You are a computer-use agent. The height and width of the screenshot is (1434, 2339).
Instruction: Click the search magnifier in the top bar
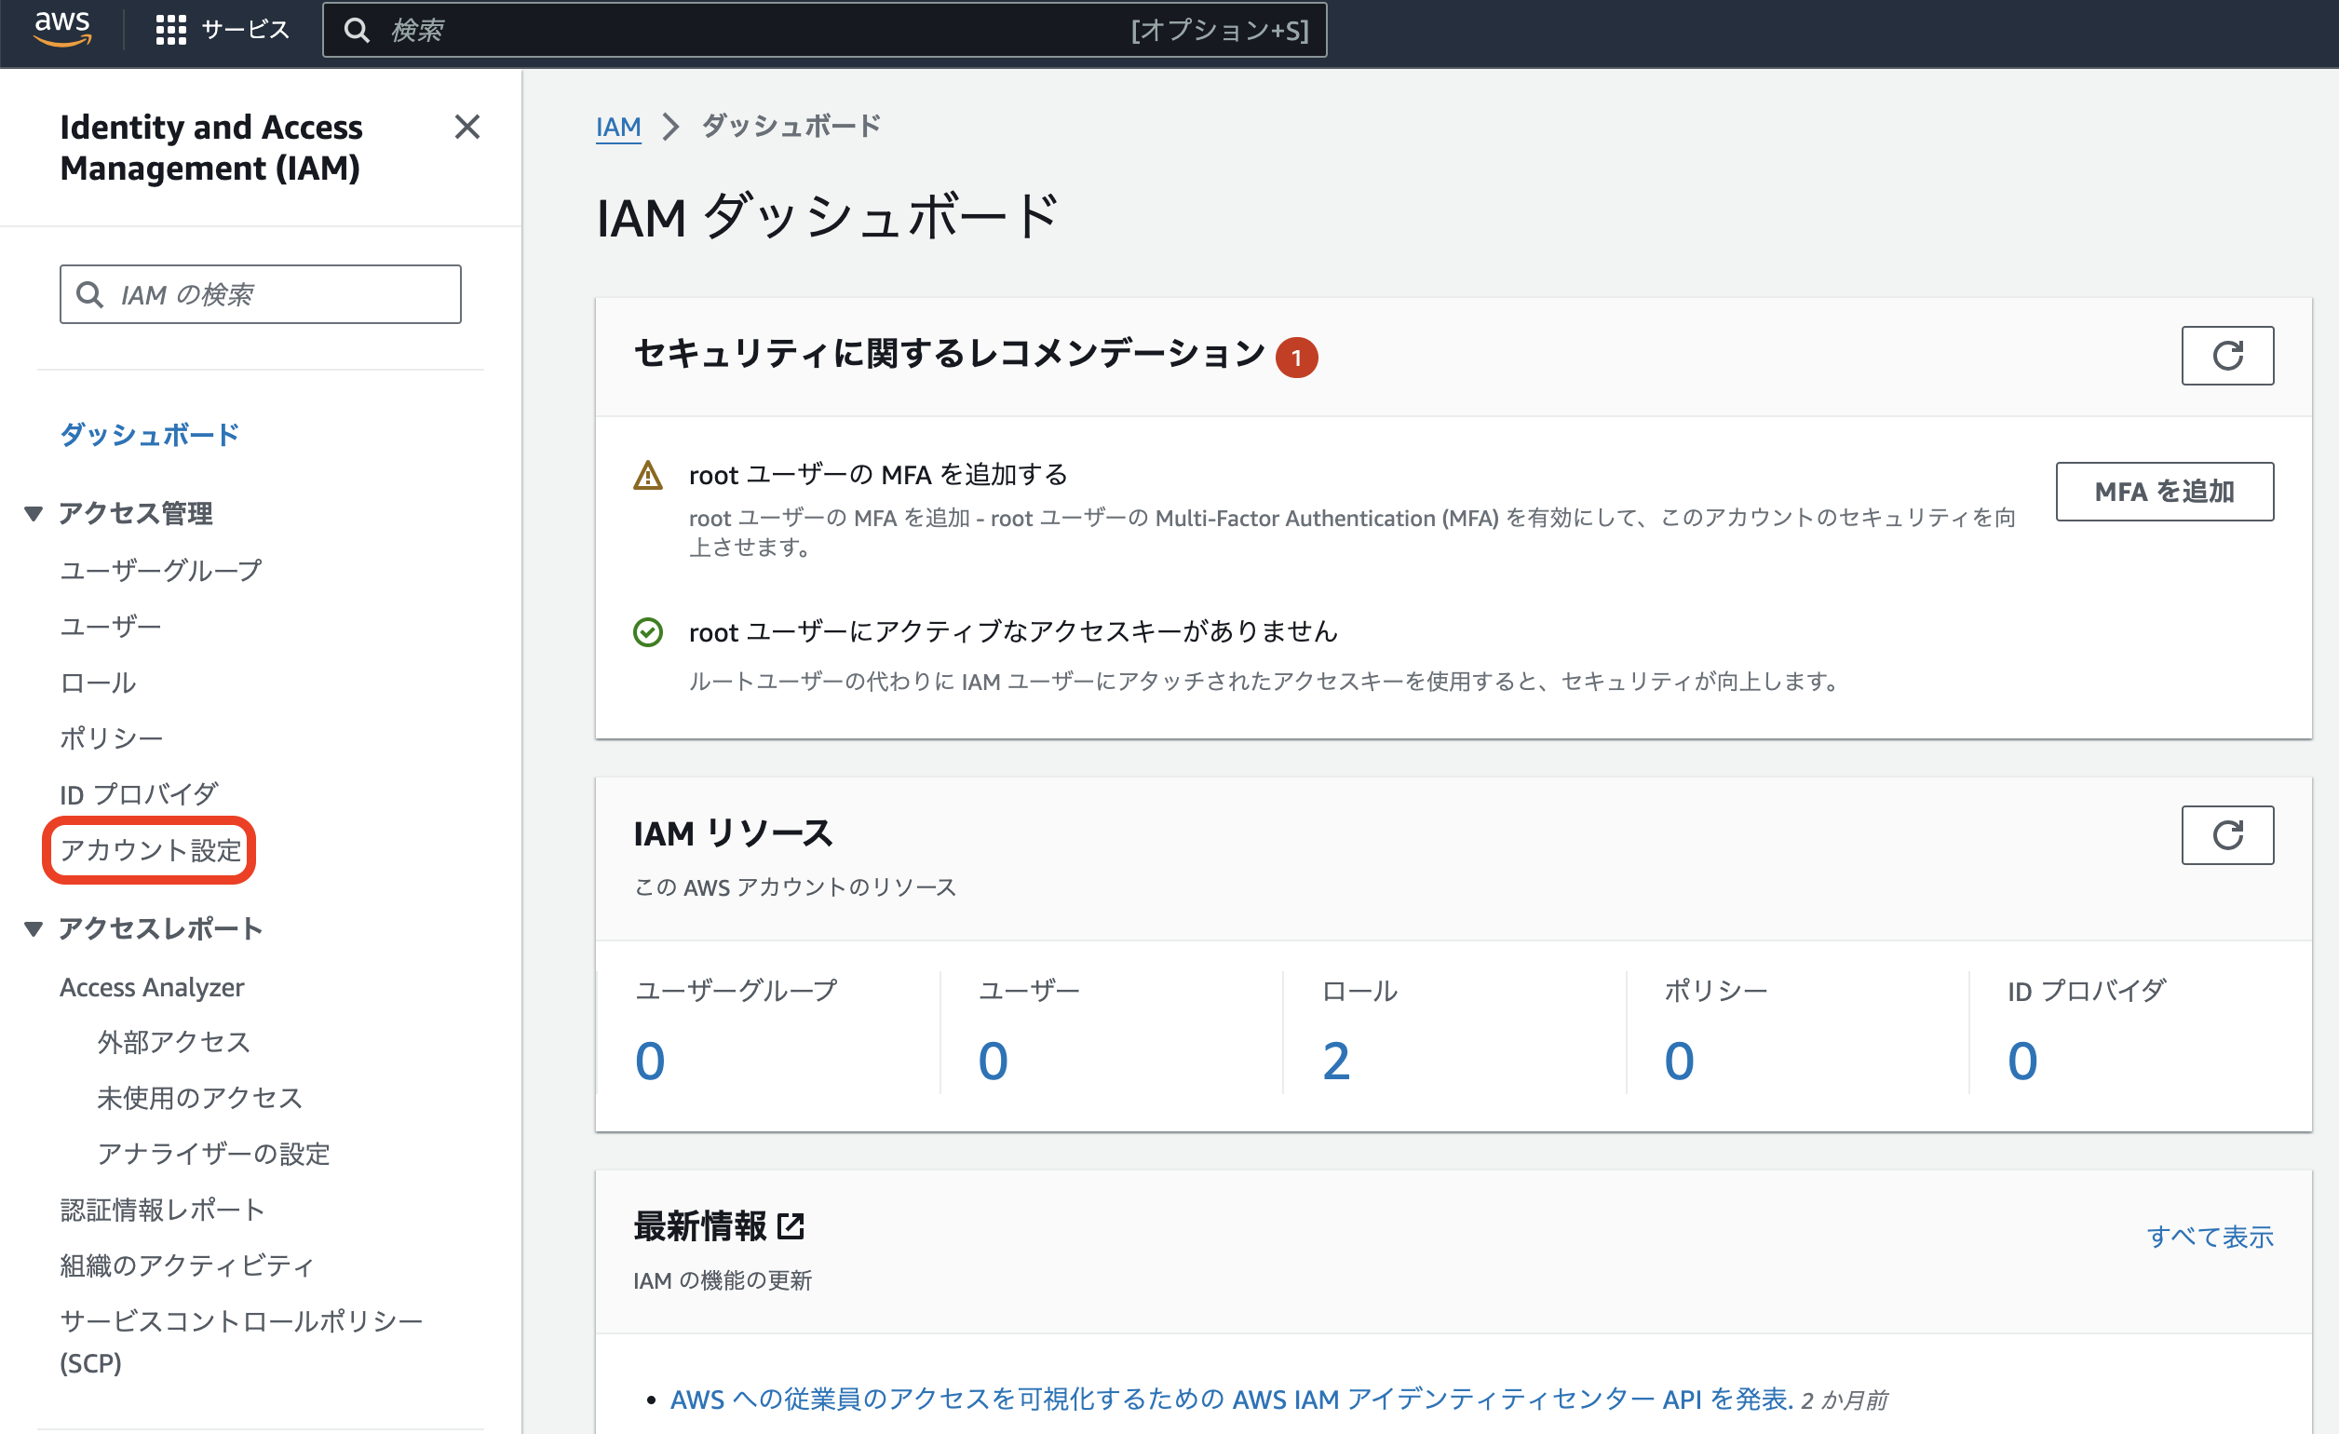point(358,30)
